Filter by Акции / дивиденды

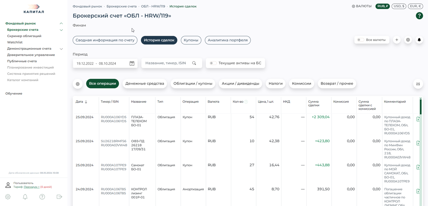point(240,83)
